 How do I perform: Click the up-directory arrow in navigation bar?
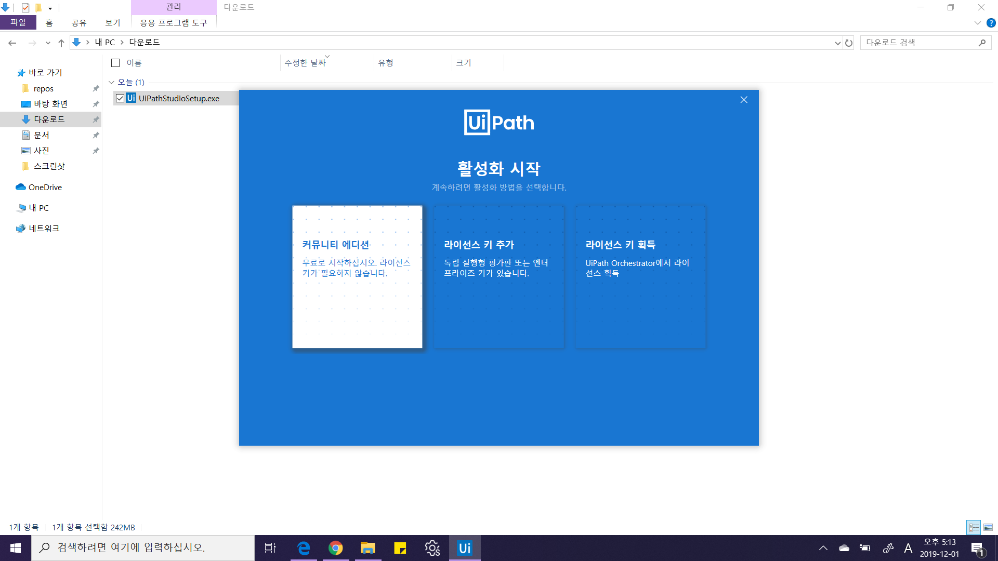pyautogui.click(x=61, y=43)
